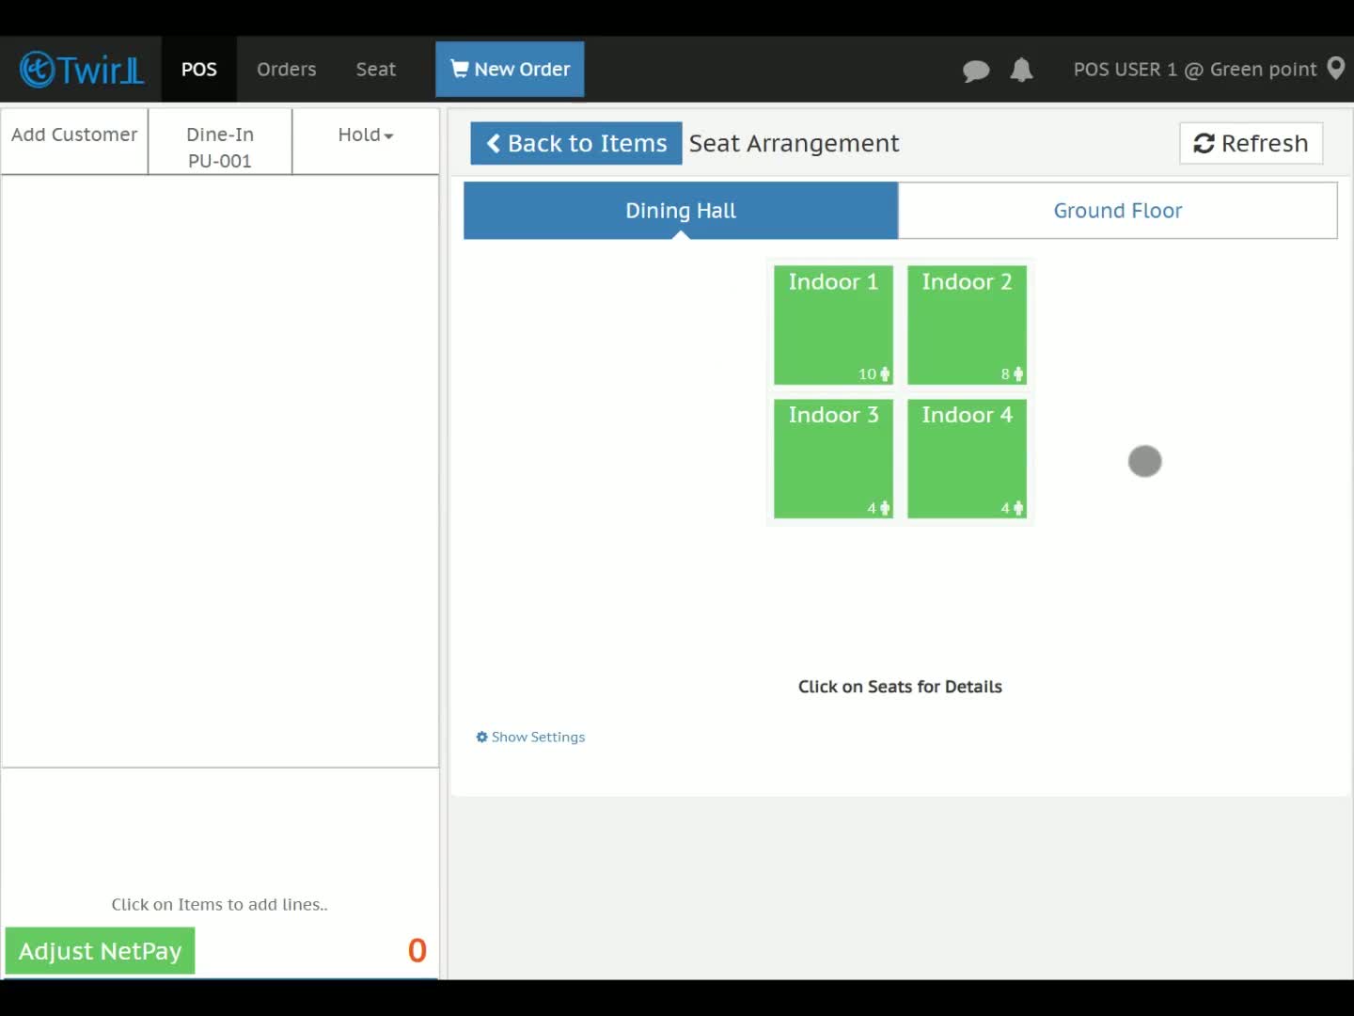Select the Dining Hall tab
1354x1016 pixels.
click(681, 211)
